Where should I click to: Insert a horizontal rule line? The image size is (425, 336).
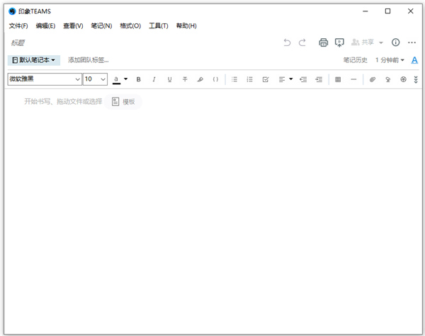(x=353, y=79)
